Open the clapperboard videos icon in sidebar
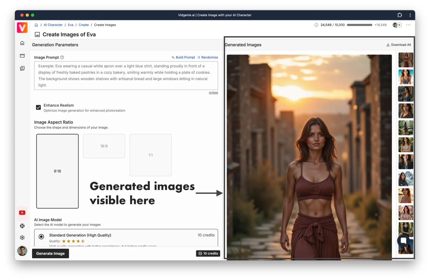The height and width of the screenshot is (280, 430). [22, 56]
